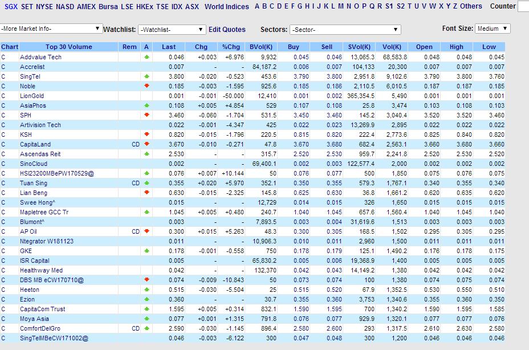Switch to the NASD market tab
This screenshot has width=529, height=350.
(65, 6)
